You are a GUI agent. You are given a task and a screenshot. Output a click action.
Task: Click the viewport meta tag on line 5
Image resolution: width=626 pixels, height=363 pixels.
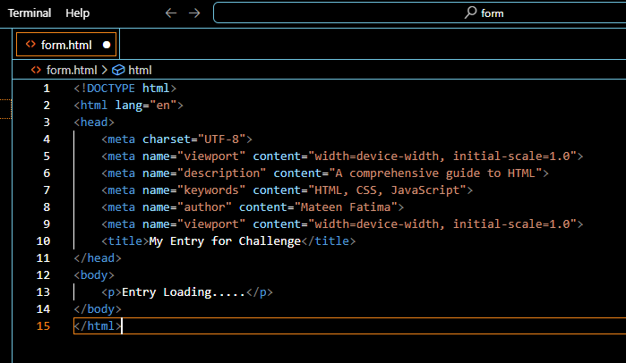[342, 156]
